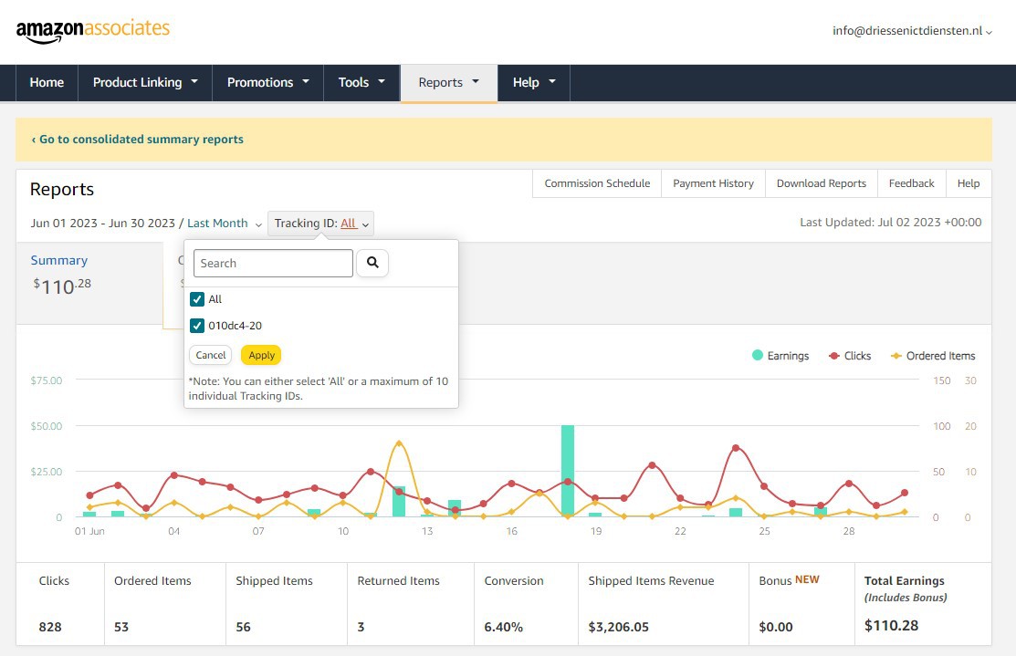The height and width of the screenshot is (656, 1016).
Task: Expand the Product Linking menu
Action: coord(145,82)
